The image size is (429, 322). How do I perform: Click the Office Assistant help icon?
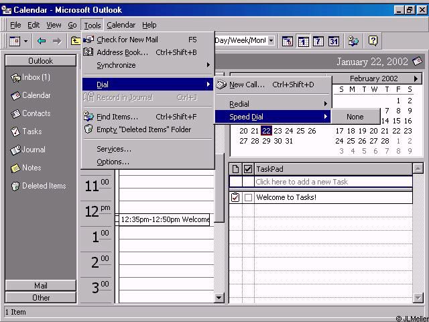pyautogui.click(x=373, y=41)
